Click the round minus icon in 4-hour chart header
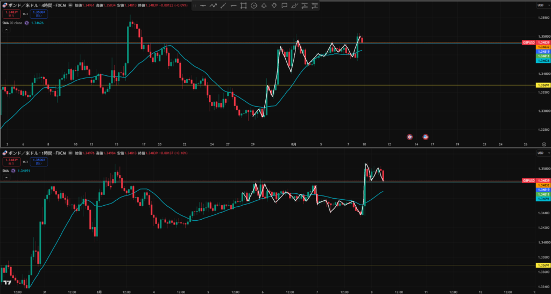This screenshot has height=294, width=551. click(71, 5)
